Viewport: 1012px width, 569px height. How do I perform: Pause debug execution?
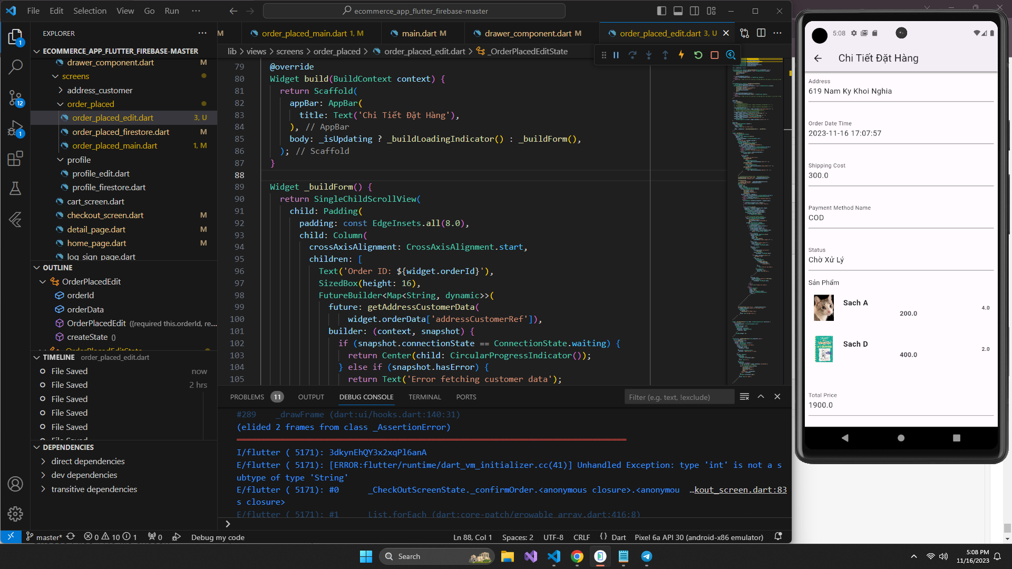pos(616,55)
